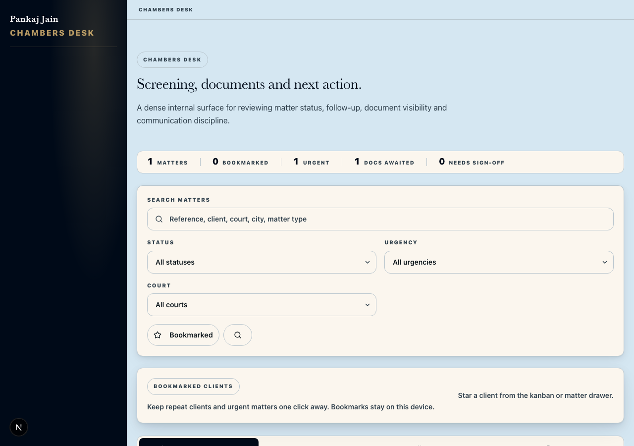The width and height of the screenshot is (634, 446).
Task: Toggle the Bookmarked star filter
Action: [x=183, y=335]
